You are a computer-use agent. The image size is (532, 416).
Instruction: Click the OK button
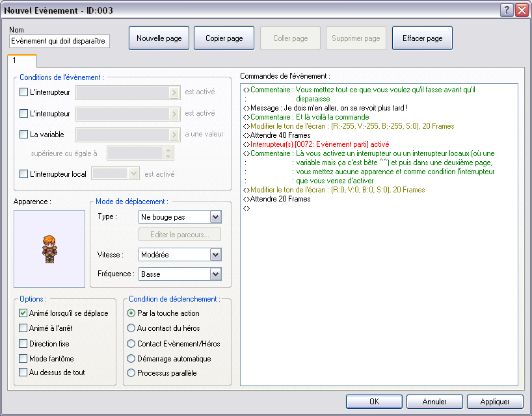point(374,402)
